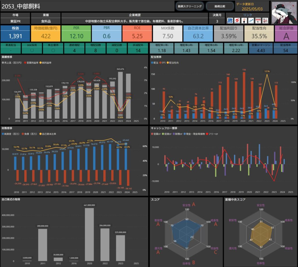The height and width of the screenshot is (267, 298).
Task: Toggle the 現金・現金等価物 legend entry
Action: [x=194, y=134]
